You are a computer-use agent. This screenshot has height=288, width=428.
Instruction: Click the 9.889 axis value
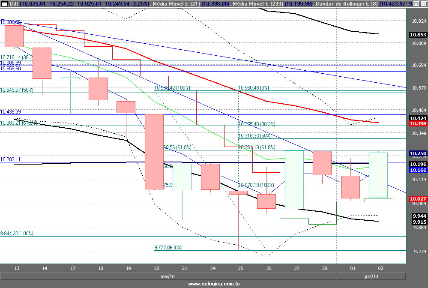pyautogui.click(x=420, y=228)
